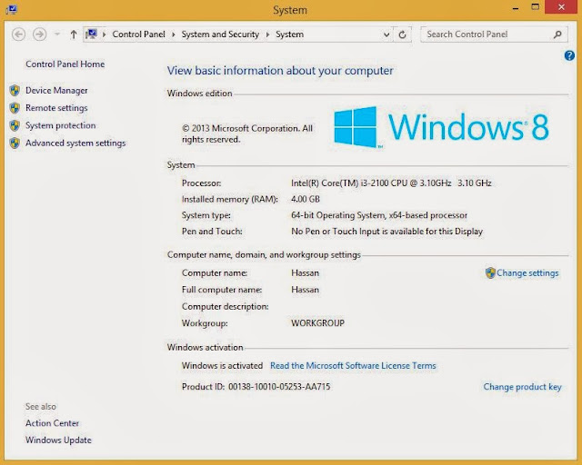
Task: Click the shield icon beside Device Manager
Action: click(x=15, y=90)
